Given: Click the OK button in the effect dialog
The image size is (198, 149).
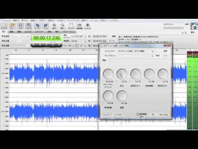Looking at the screenshot, I should pos(153,115).
